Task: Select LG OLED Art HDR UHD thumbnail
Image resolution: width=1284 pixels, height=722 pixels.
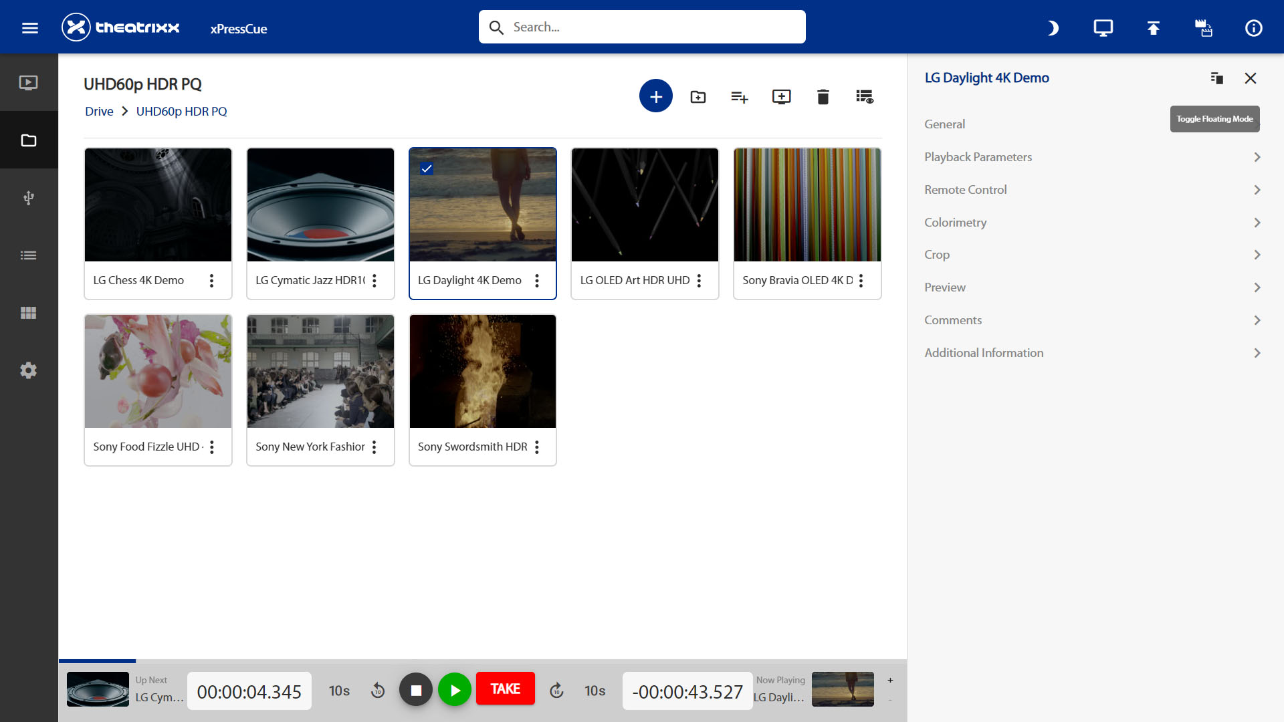Action: coord(645,205)
